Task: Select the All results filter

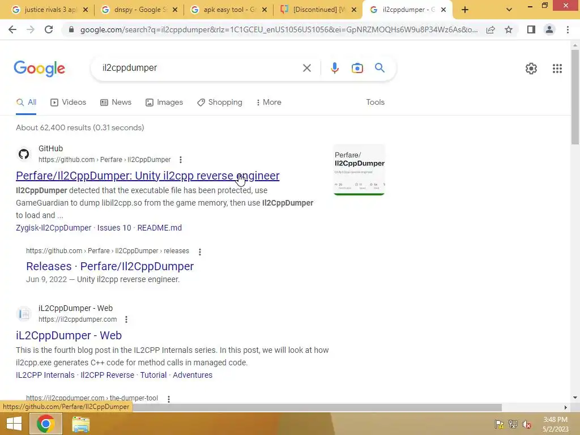Action: [x=26, y=102]
